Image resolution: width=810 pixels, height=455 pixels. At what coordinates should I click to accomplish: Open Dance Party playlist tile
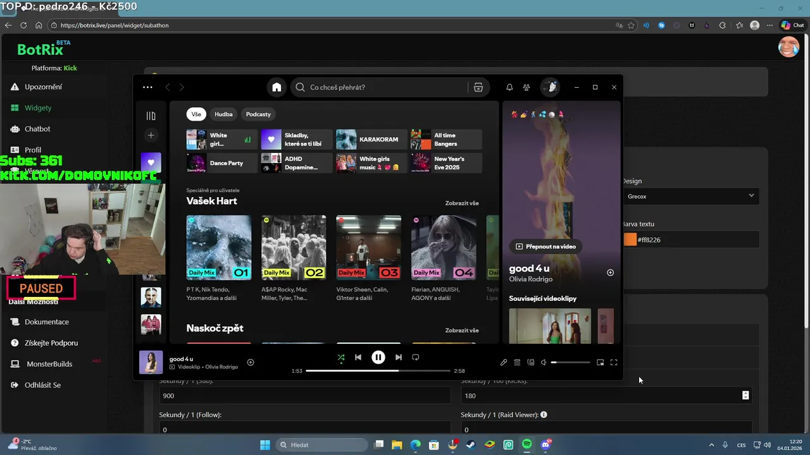pyautogui.click(x=222, y=163)
